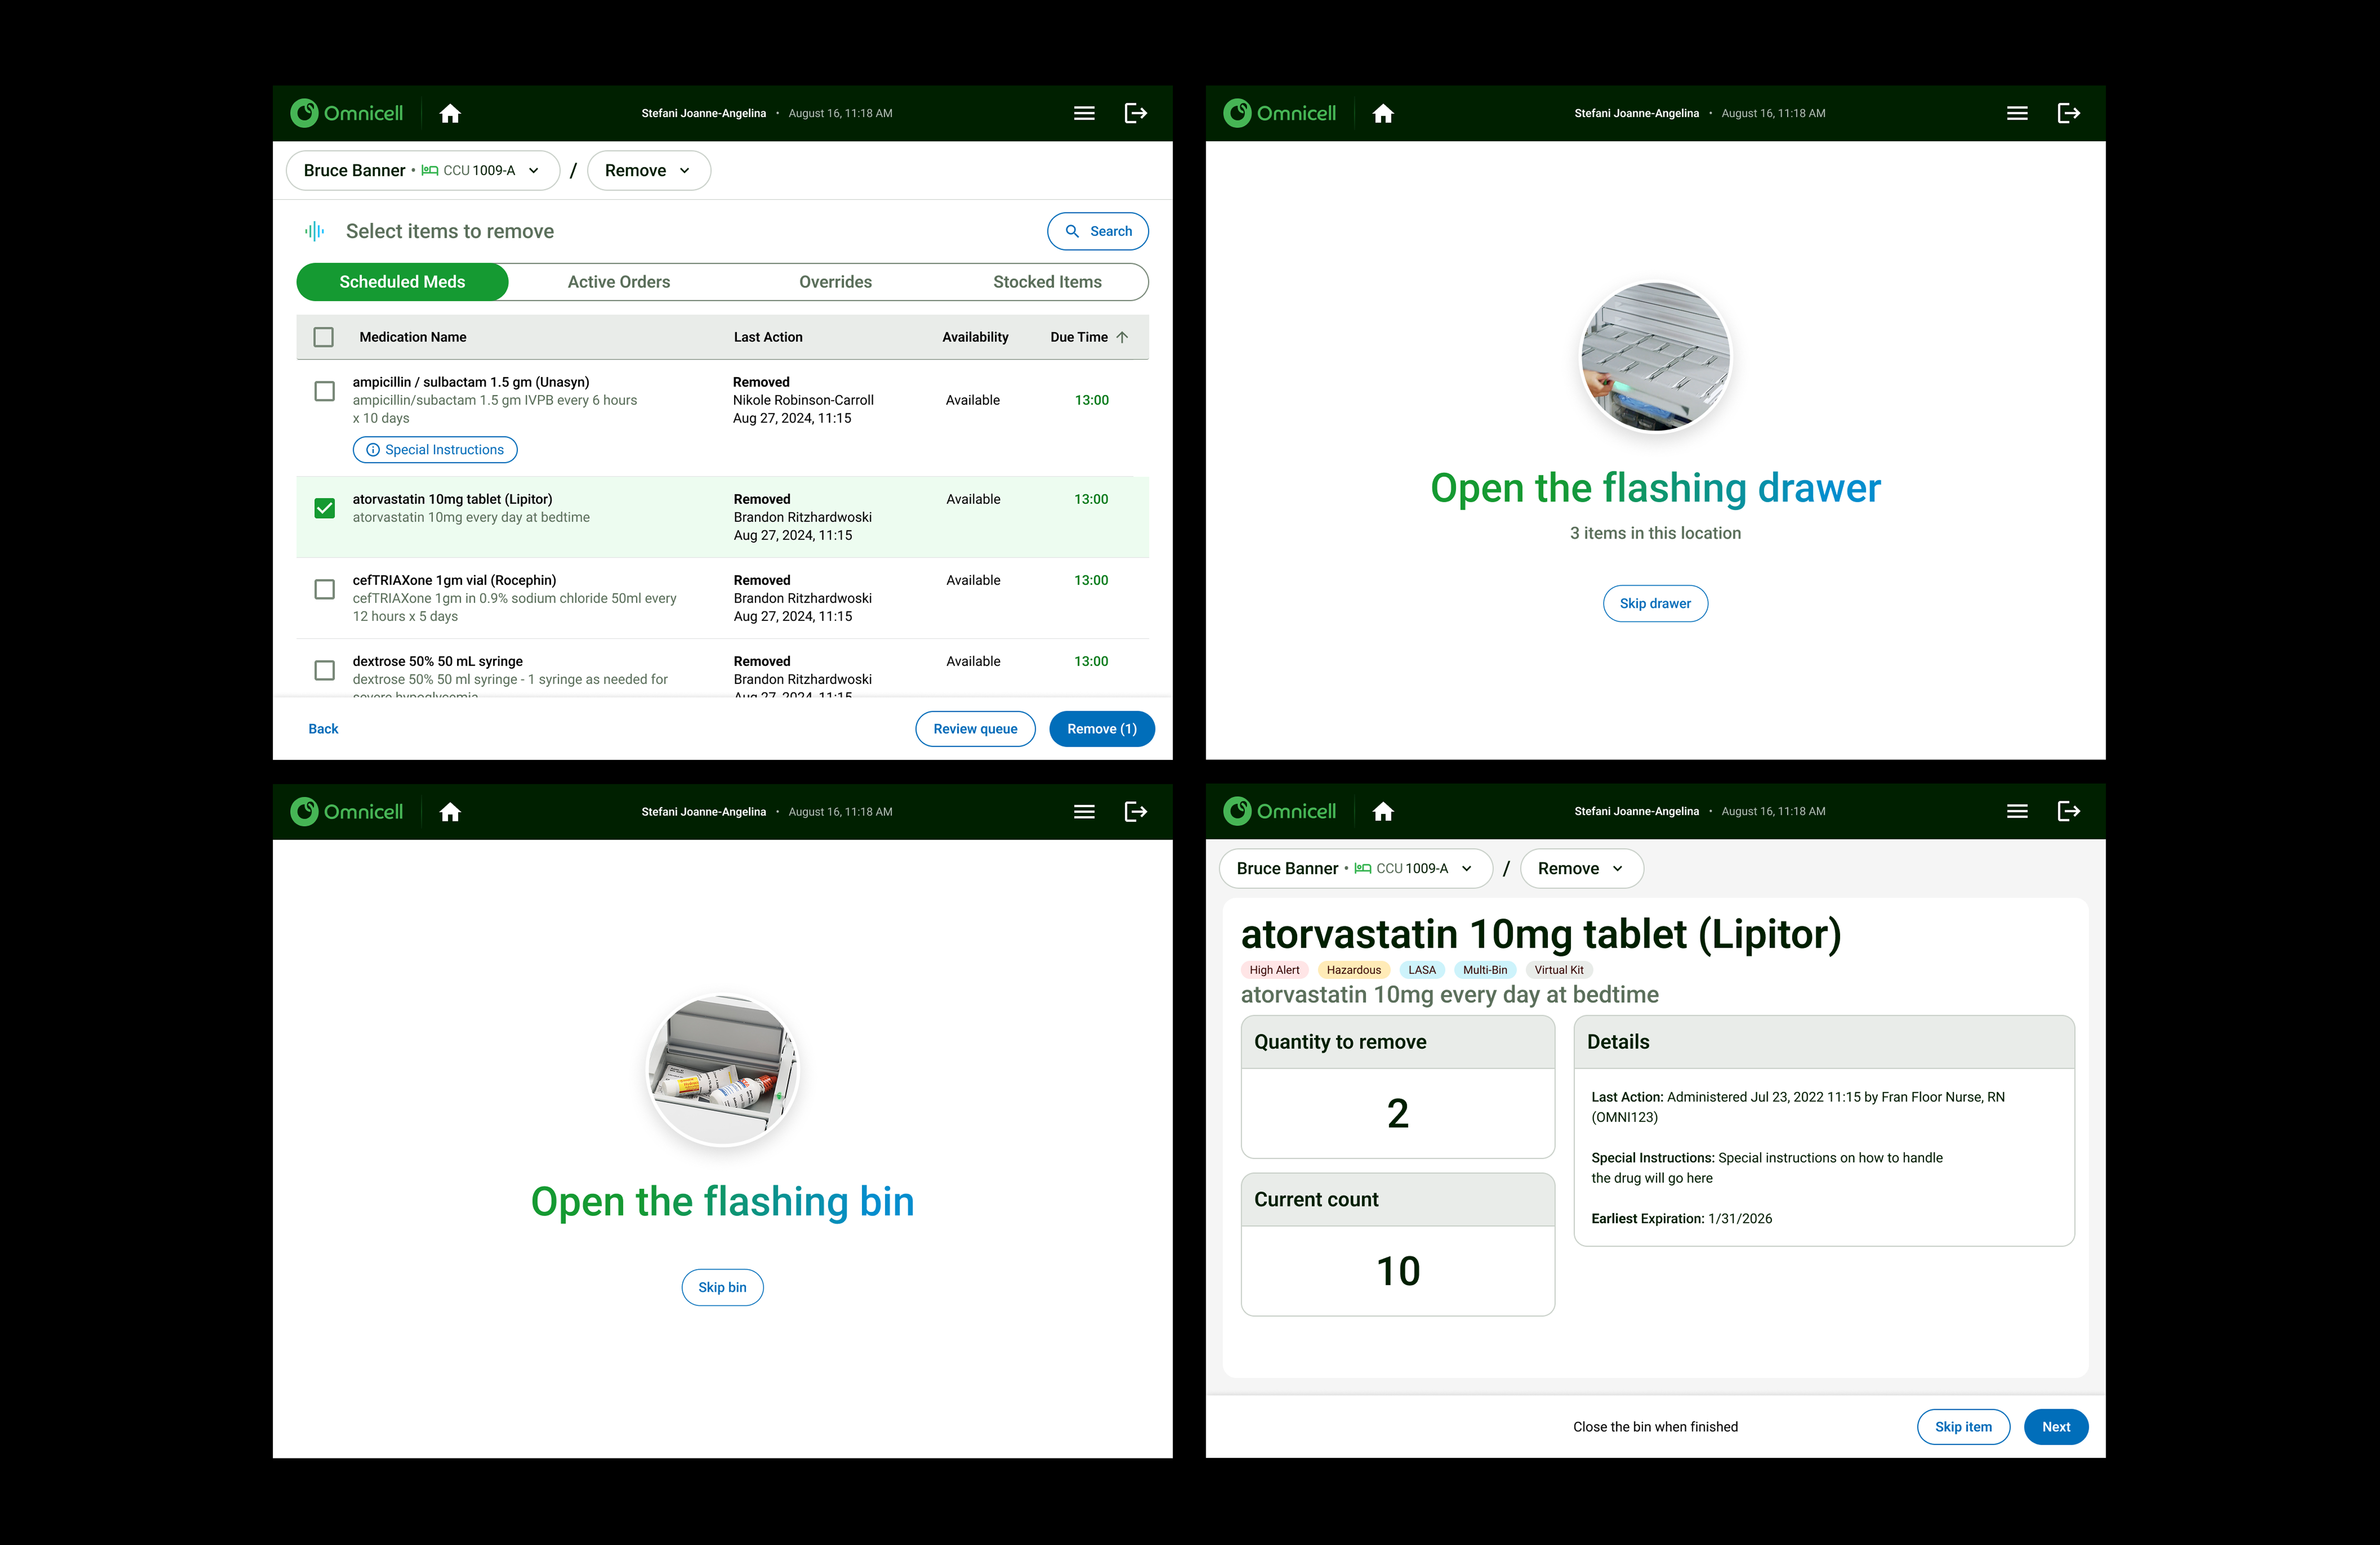Uncheck the atorvastatin 10mg tablet checkbox
The width and height of the screenshot is (2380, 1545).
pos(324,509)
